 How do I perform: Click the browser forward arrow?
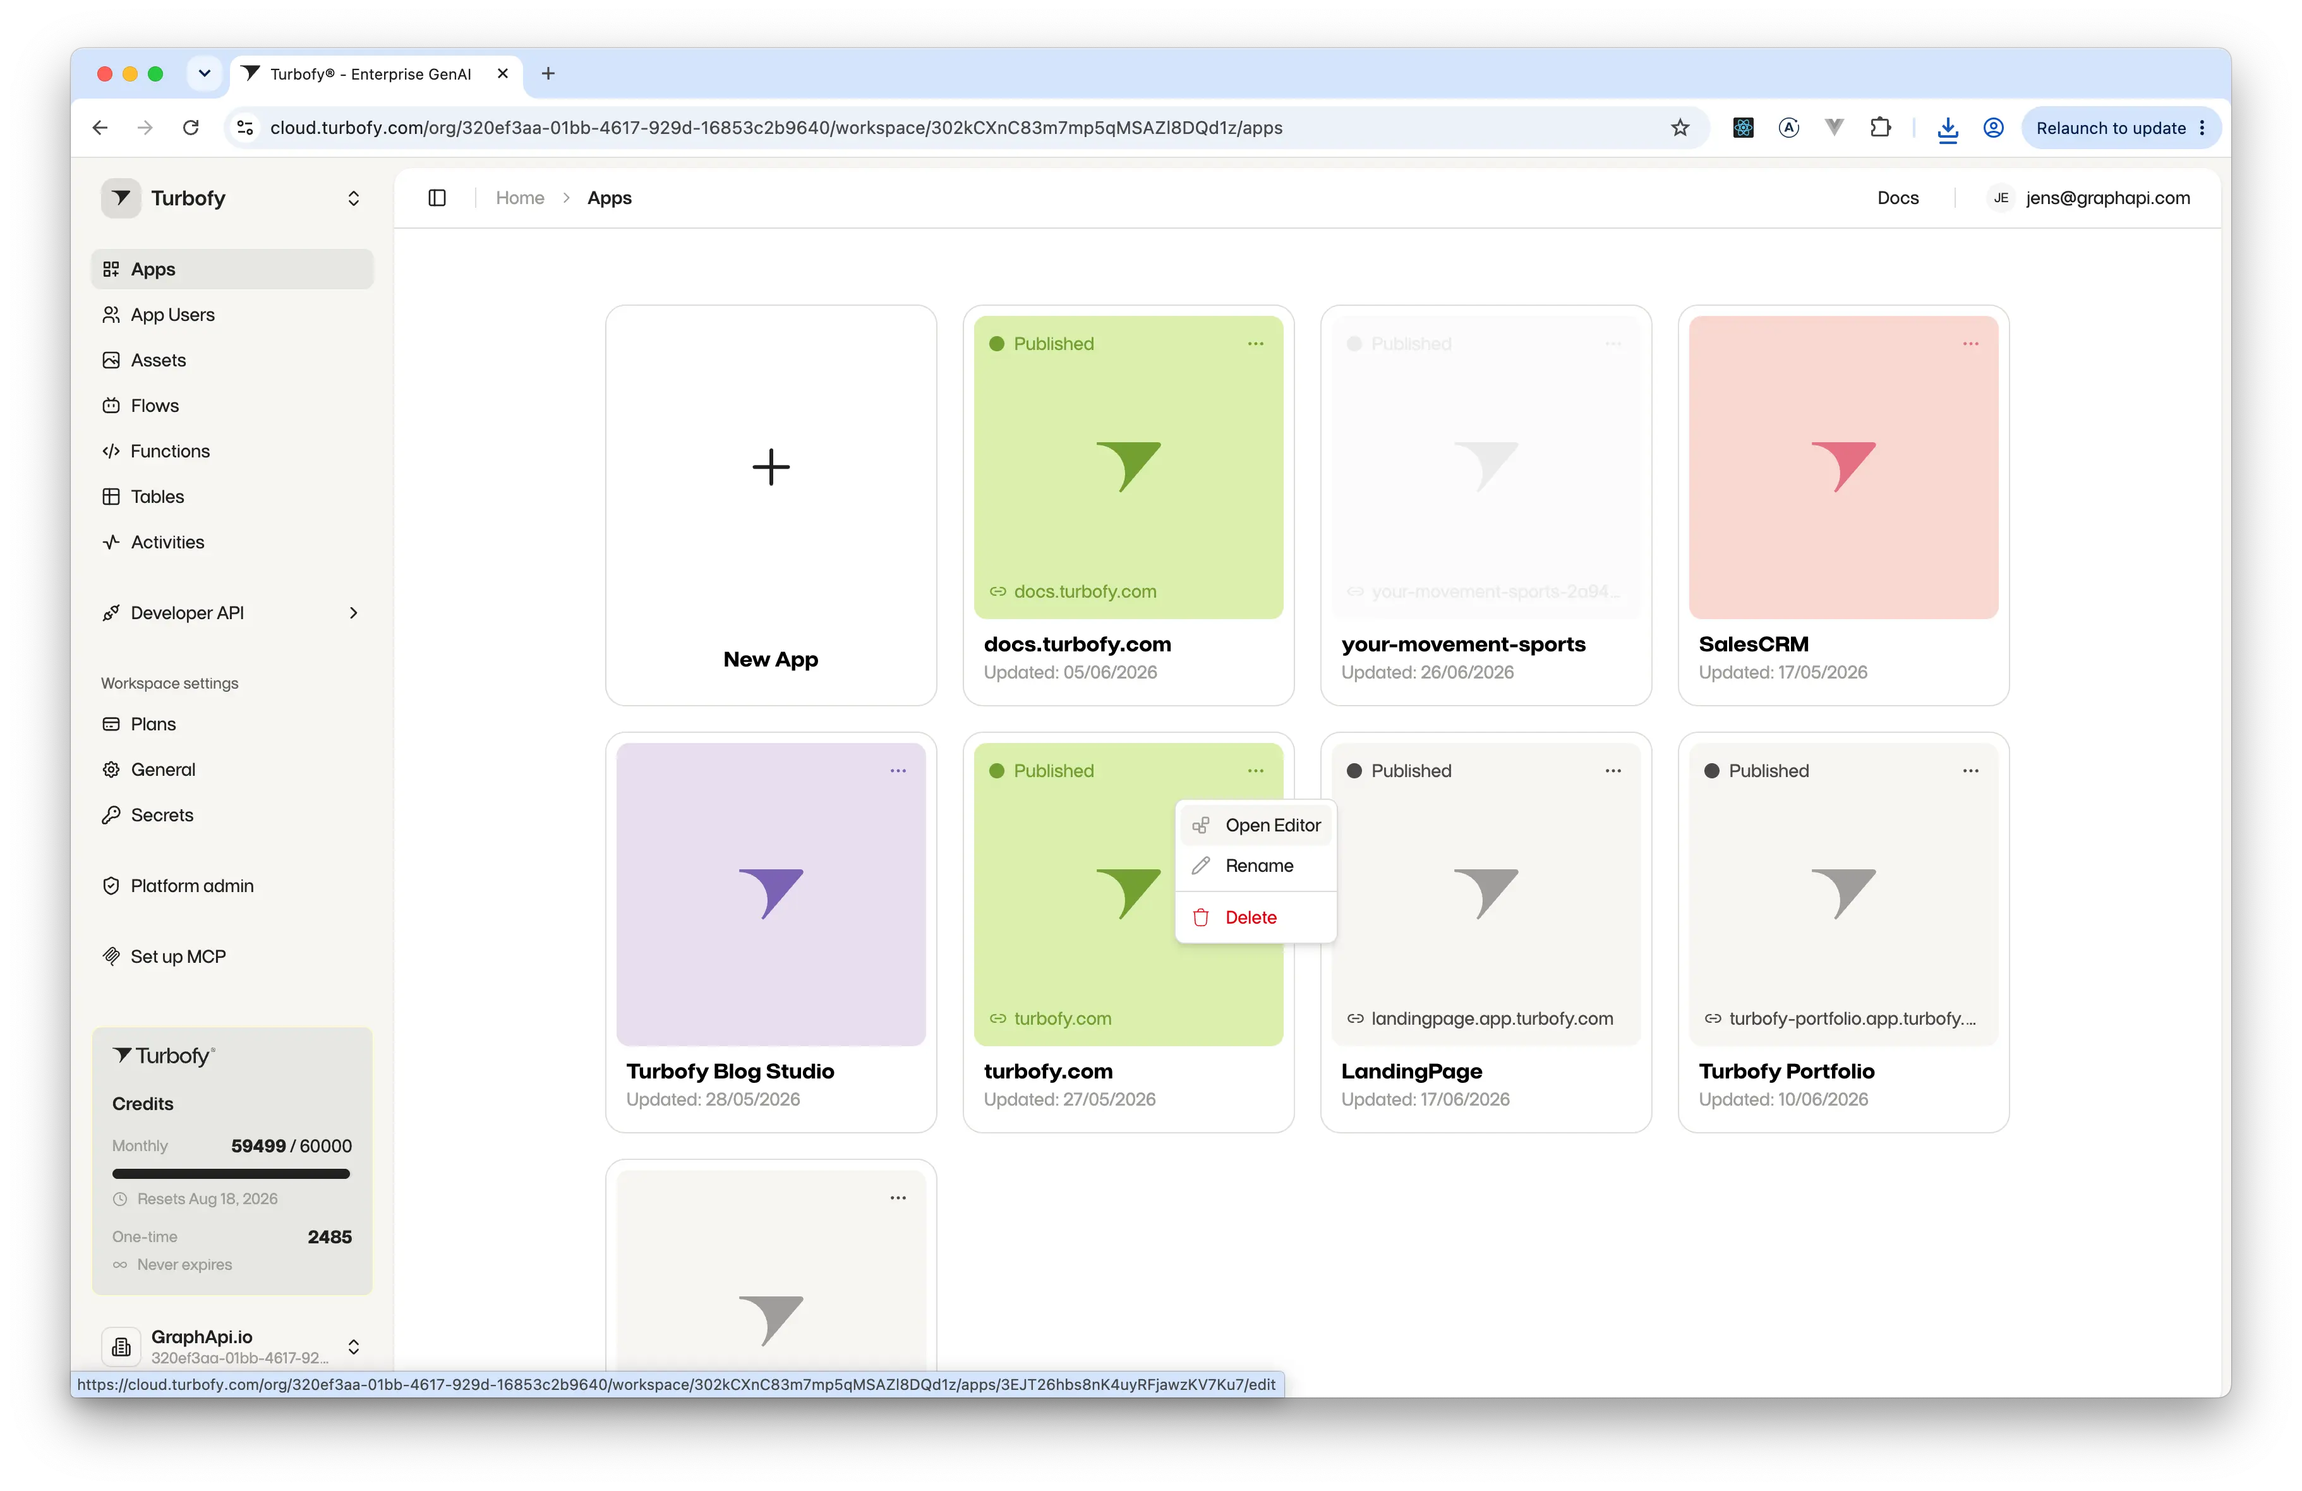[x=145, y=128]
